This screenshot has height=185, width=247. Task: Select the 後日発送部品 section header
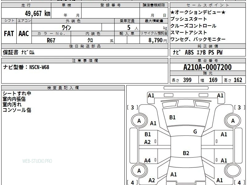85,46
